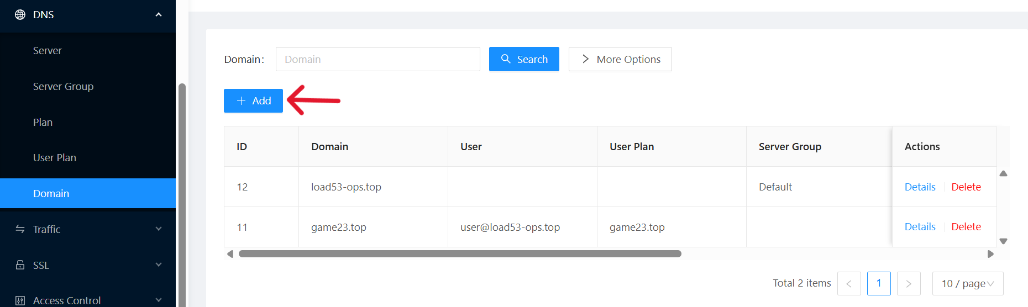Click the Add domain button

pyautogui.click(x=253, y=100)
